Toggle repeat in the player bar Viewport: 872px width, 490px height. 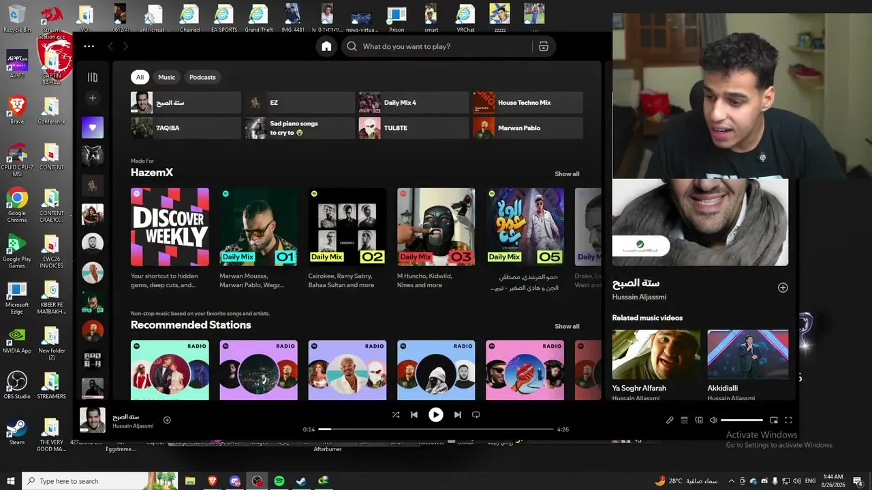click(476, 414)
